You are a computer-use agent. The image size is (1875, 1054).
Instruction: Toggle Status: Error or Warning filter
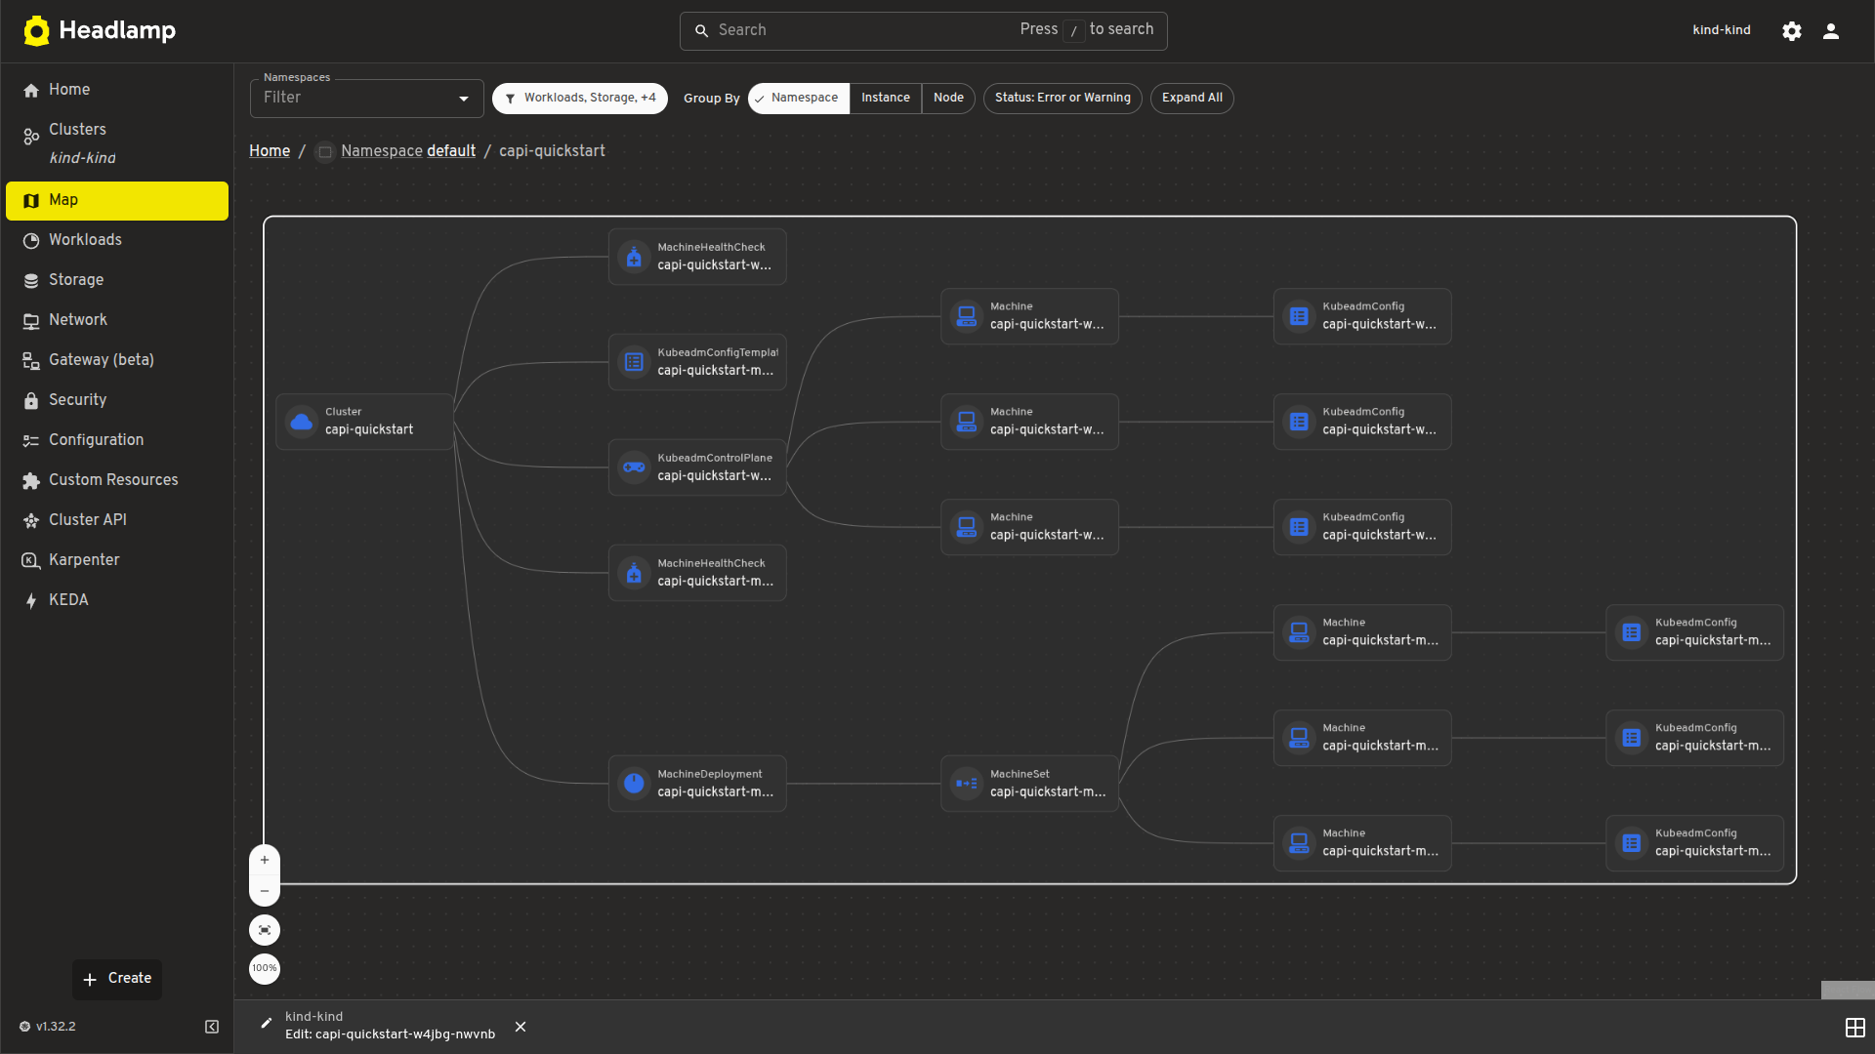click(1062, 99)
